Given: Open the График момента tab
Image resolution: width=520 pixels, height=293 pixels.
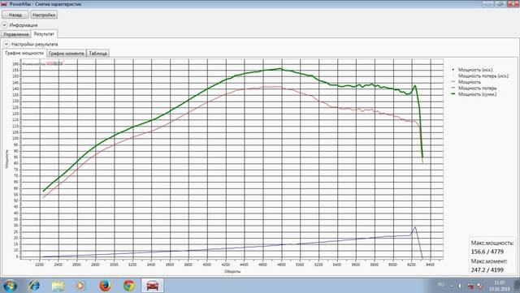Looking at the screenshot, I should [x=67, y=54].
